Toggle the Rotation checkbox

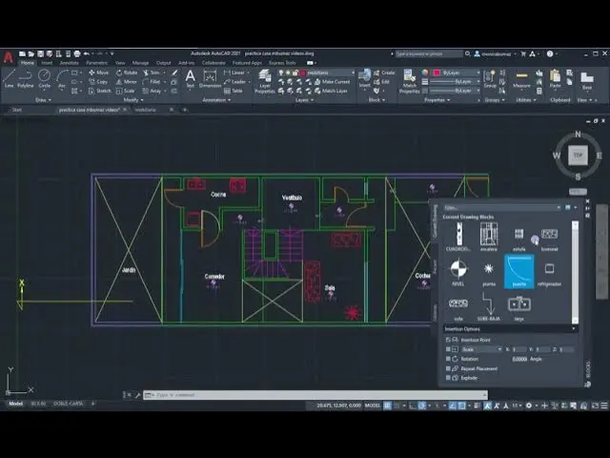448,359
